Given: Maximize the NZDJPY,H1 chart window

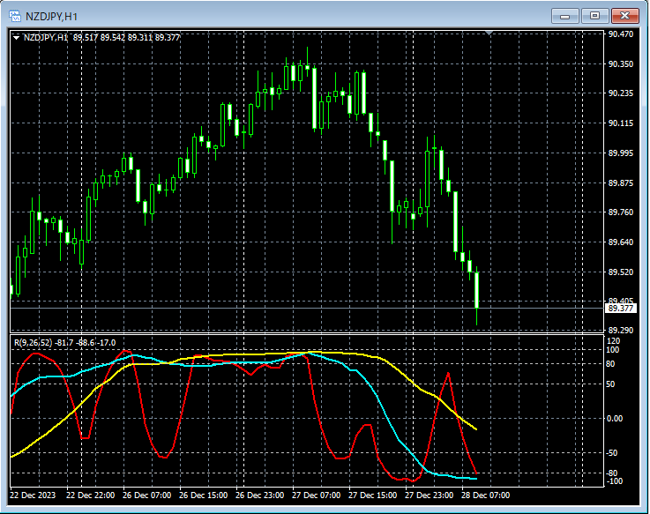Looking at the screenshot, I should point(594,16).
